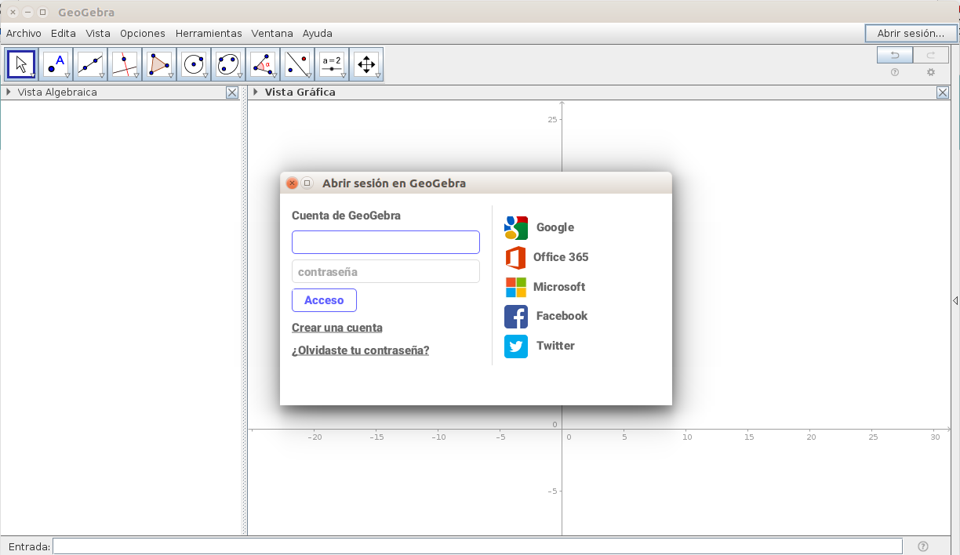Close the Abrir sesión en GeoGebra dialog
This screenshot has height=555, width=960.
coord(292,183)
